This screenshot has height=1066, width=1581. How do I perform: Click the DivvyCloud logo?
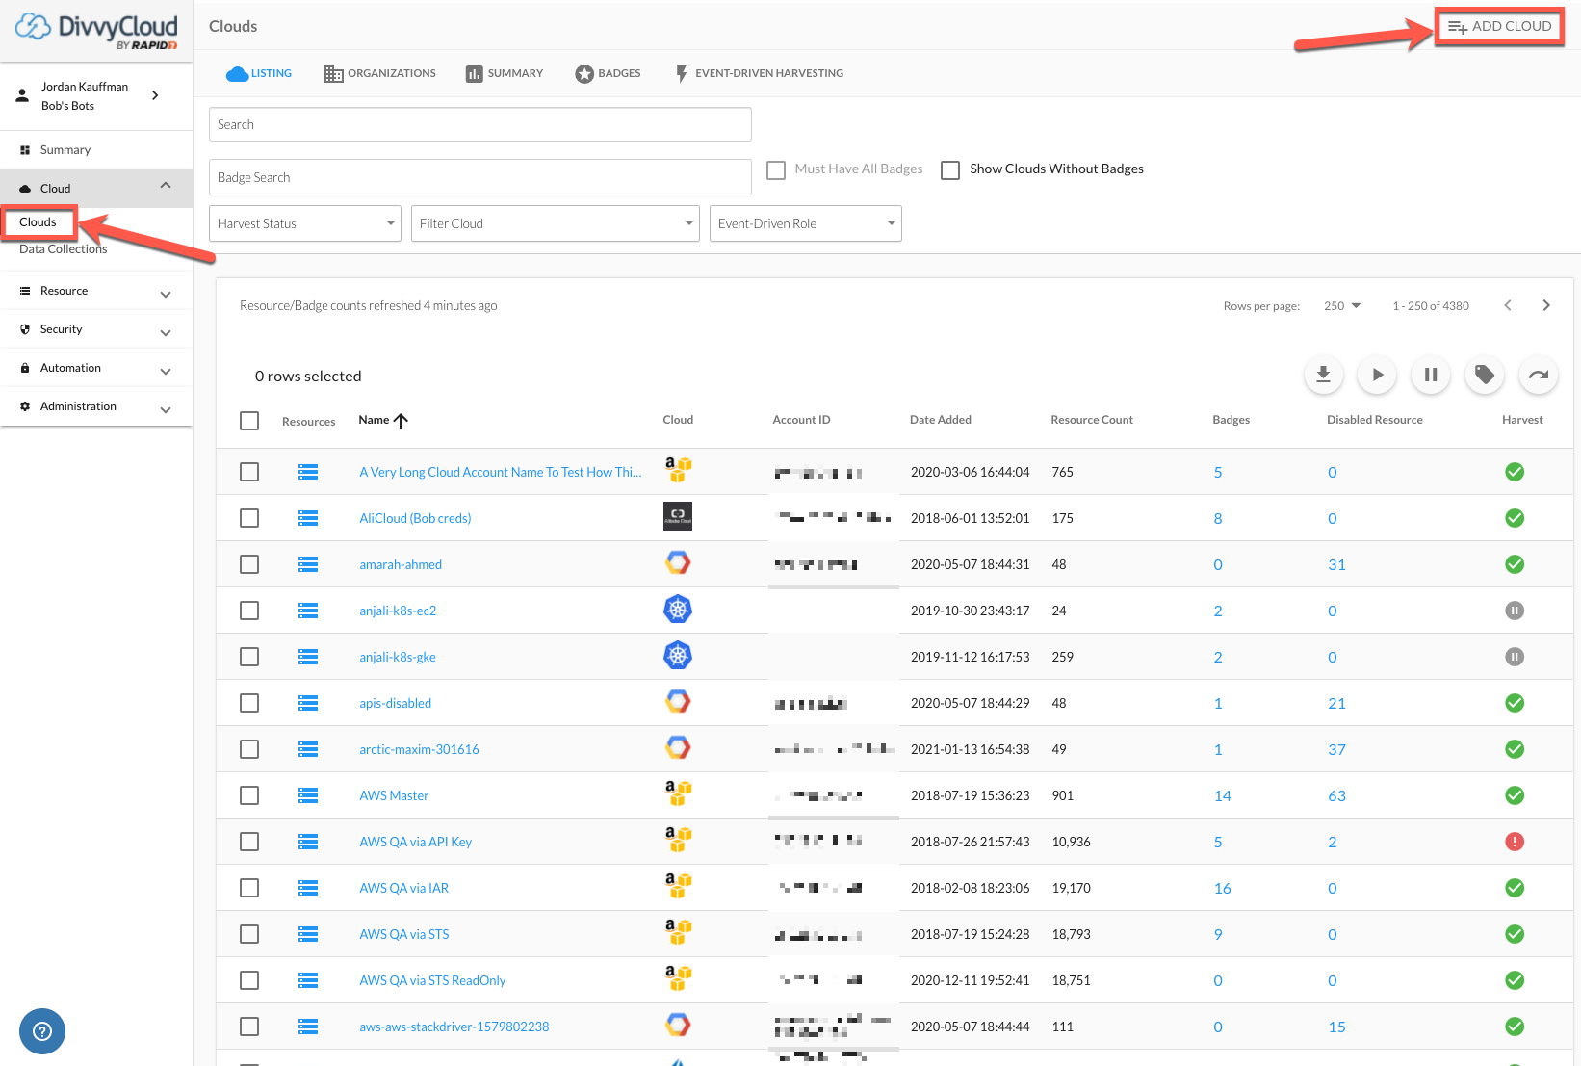96,31
